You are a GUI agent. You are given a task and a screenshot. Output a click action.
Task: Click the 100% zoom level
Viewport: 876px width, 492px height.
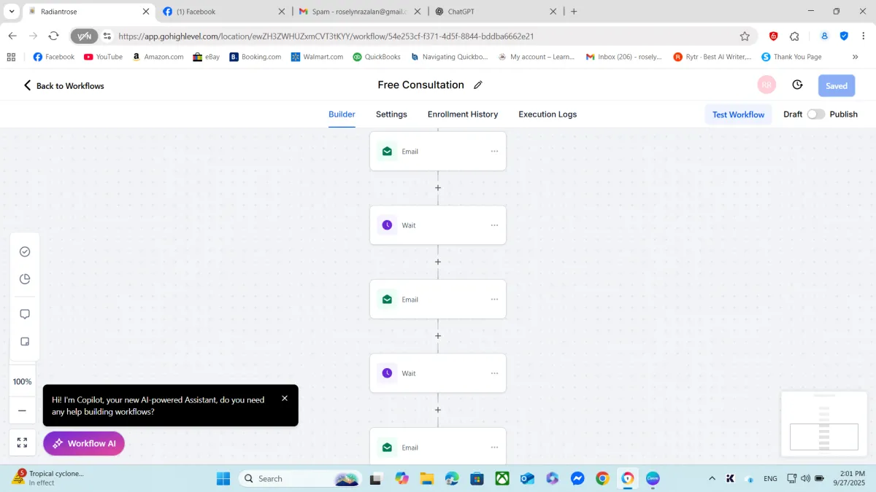(23, 382)
